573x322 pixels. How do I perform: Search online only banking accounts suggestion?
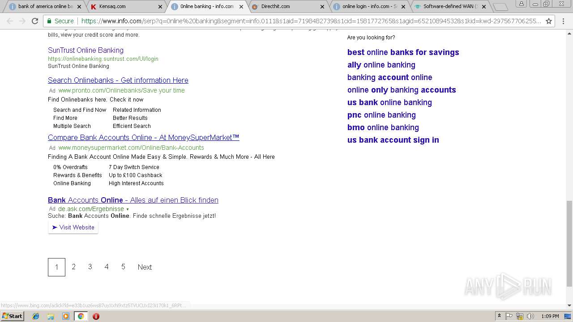[x=402, y=90]
